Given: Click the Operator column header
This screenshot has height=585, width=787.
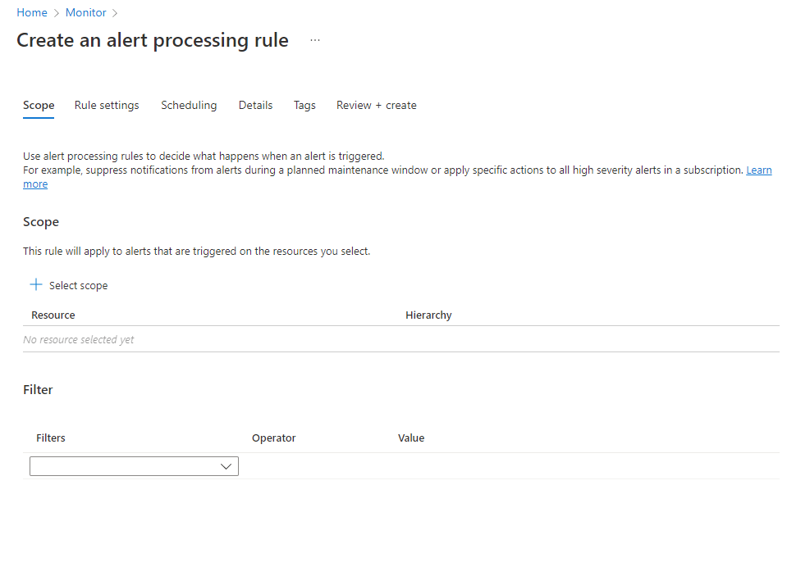Looking at the screenshot, I should [273, 438].
